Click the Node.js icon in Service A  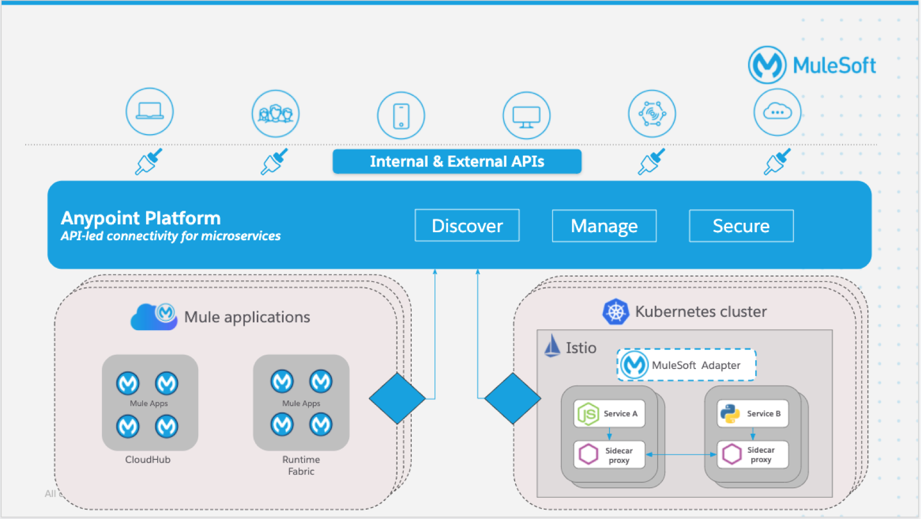pos(588,414)
